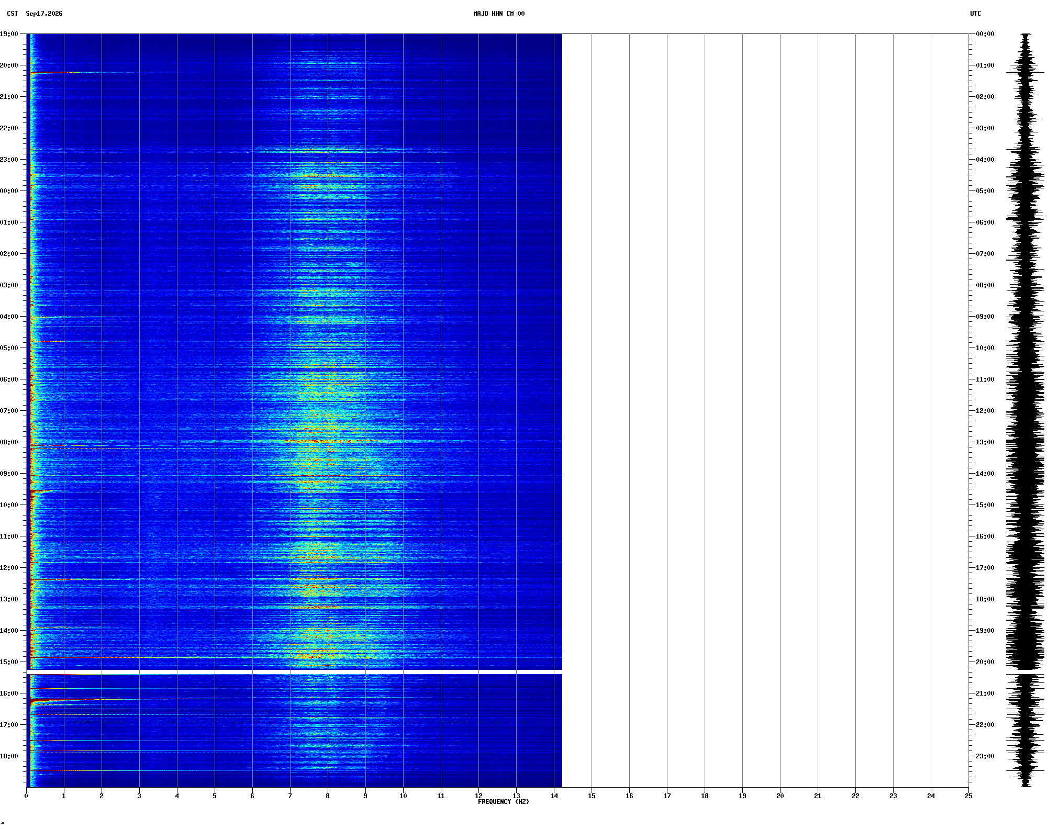Viewport: 1048px width, 829px height.
Task: Click the CST timezone label
Action: pyautogui.click(x=13, y=14)
